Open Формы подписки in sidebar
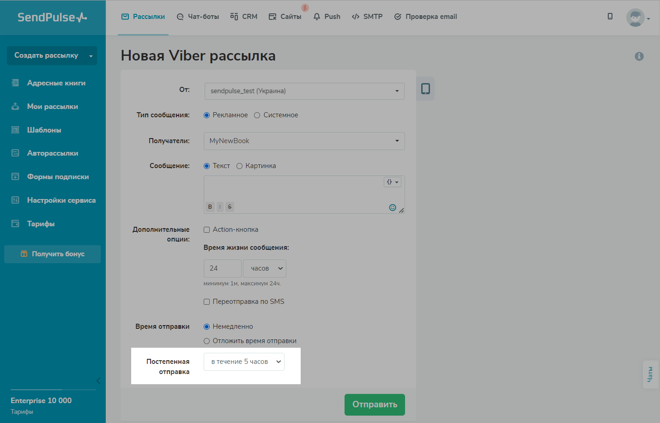The height and width of the screenshot is (423, 660). pyautogui.click(x=50, y=177)
